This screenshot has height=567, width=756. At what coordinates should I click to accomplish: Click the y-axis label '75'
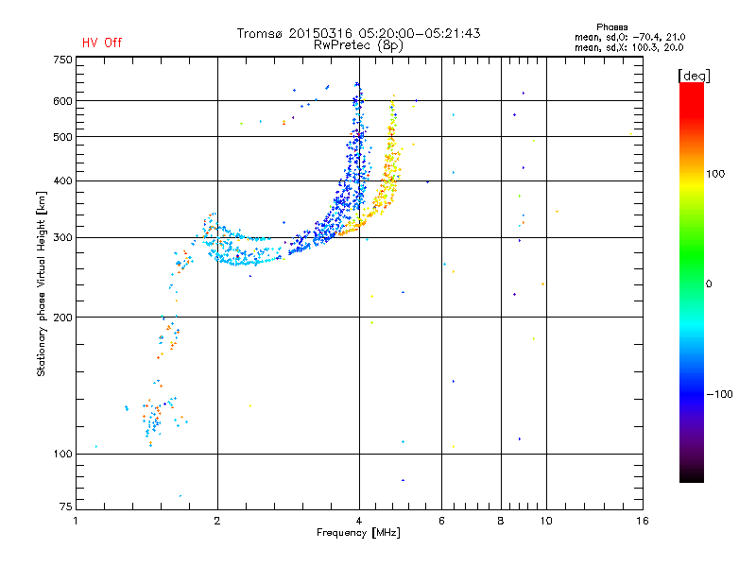(x=65, y=507)
